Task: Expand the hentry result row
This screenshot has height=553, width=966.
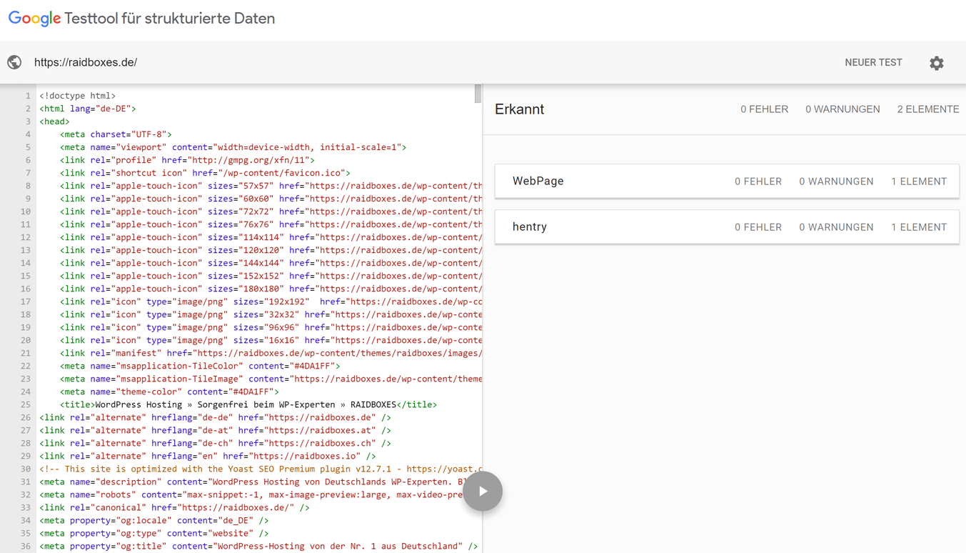Action: [727, 227]
